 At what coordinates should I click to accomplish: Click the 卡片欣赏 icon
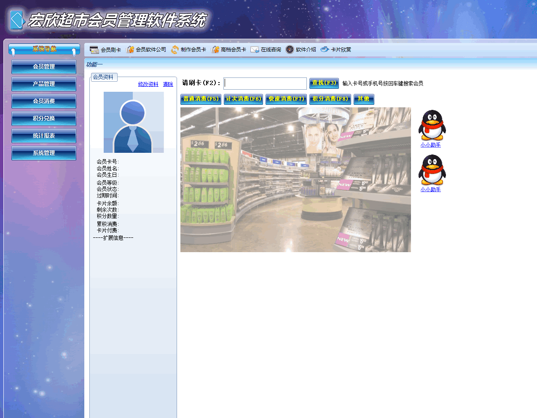coord(325,49)
